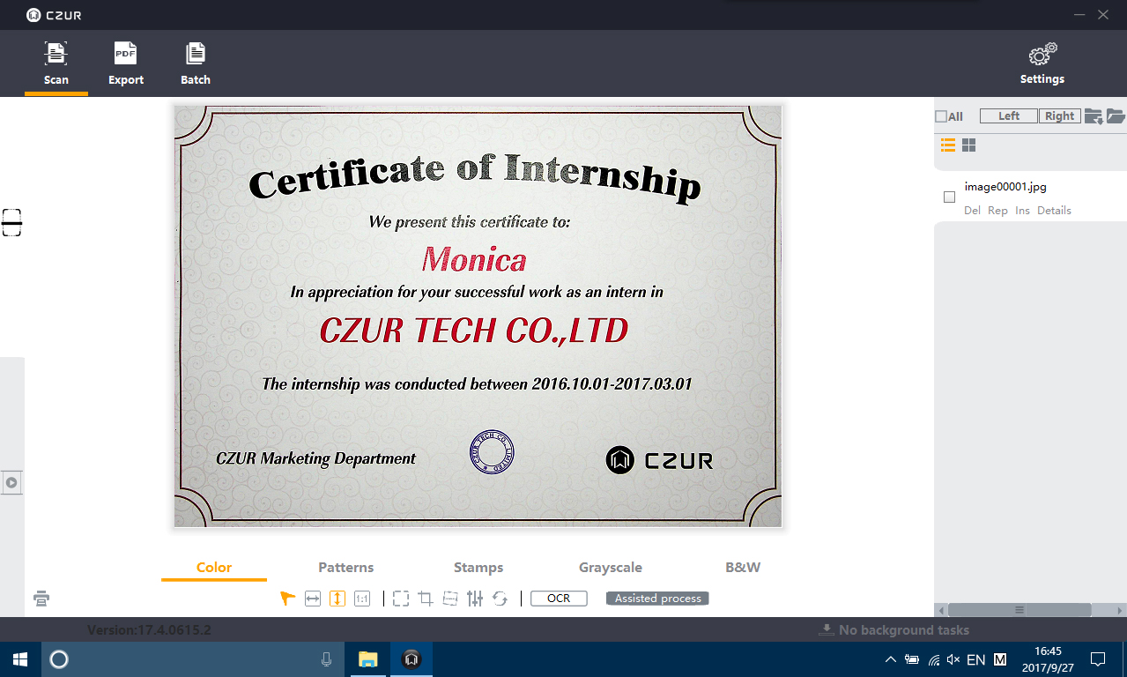Image resolution: width=1127 pixels, height=677 pixels.
Task: Open the Action Center notifications icon
Action: pos(1098,659)
